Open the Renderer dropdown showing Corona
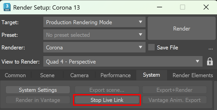 pos(94,47)
